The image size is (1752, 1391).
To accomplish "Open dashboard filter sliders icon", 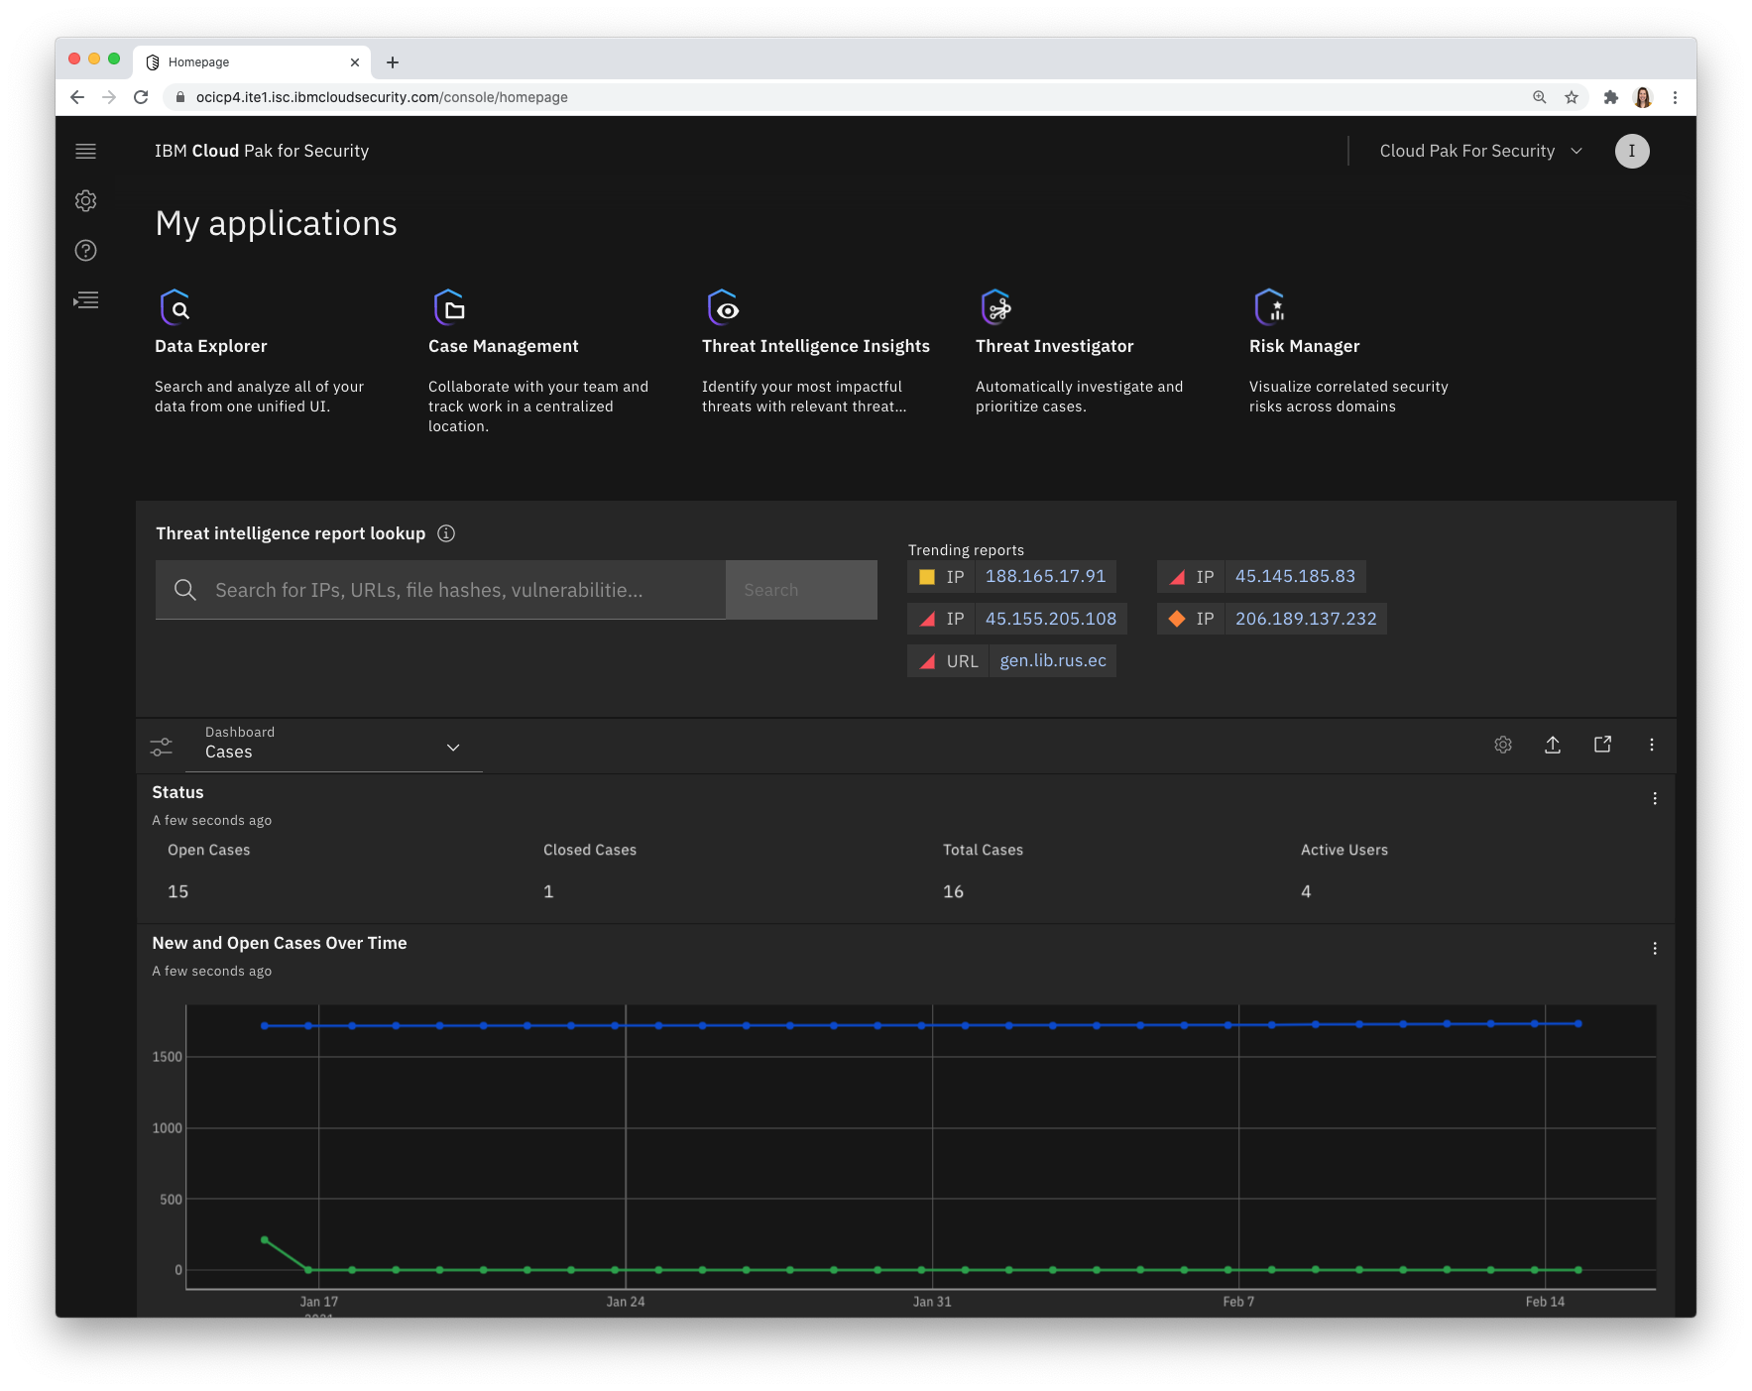I will click(161, 747).
